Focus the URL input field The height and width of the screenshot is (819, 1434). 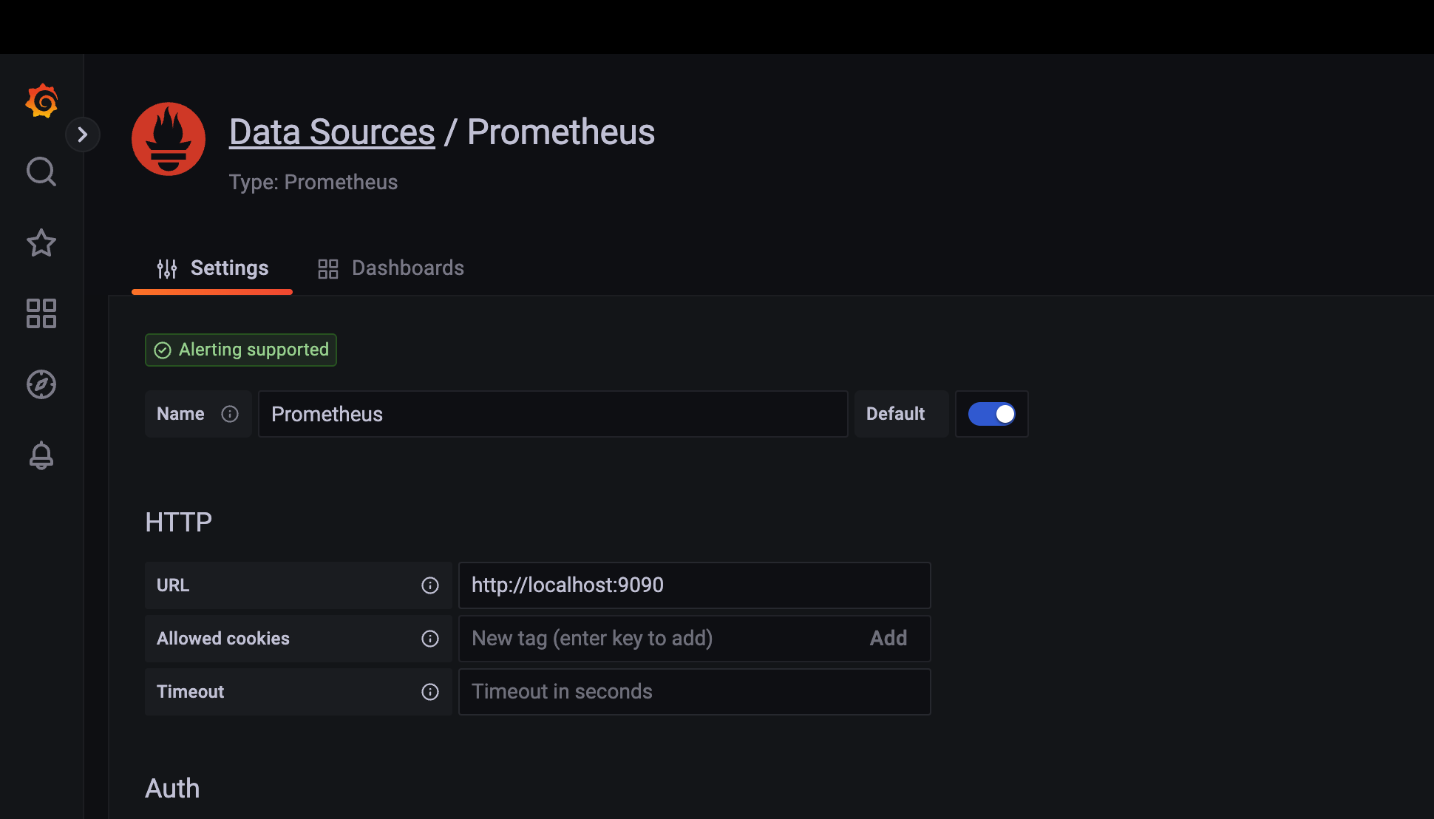(694, 585)
